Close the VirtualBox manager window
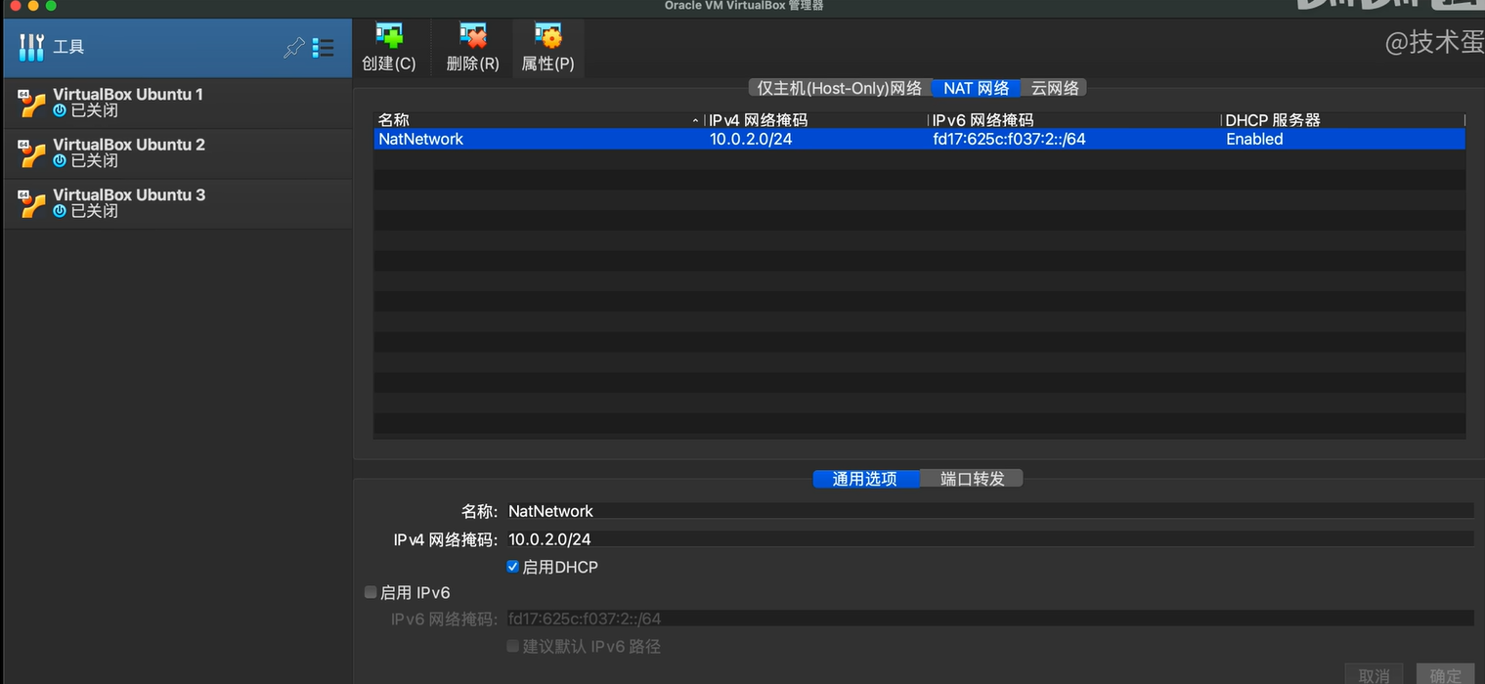 [x=15, y=6]
